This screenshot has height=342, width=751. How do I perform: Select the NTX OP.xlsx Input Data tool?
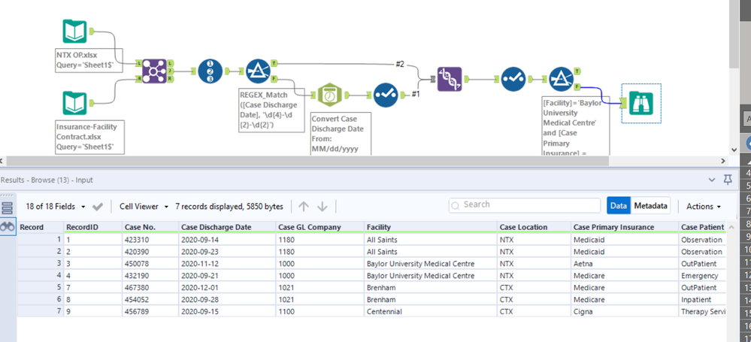pos(75,32)
